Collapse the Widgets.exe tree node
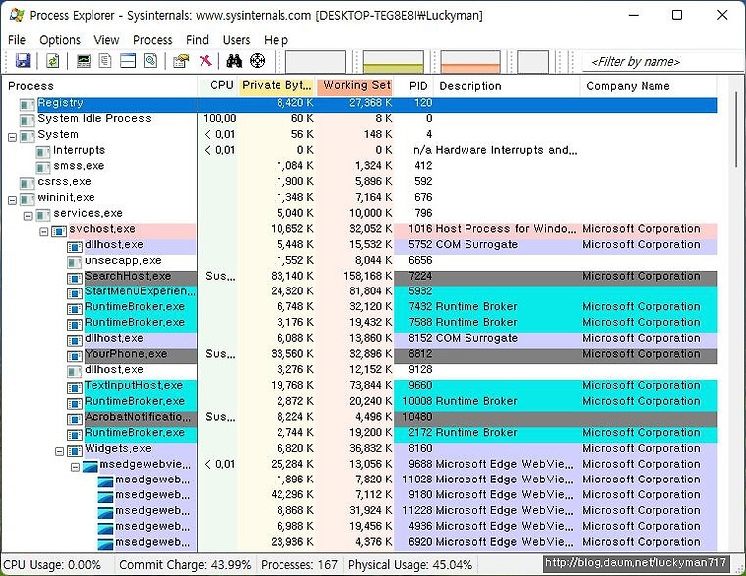This screenshot has height=576, width=746. [x=60, y=451]
